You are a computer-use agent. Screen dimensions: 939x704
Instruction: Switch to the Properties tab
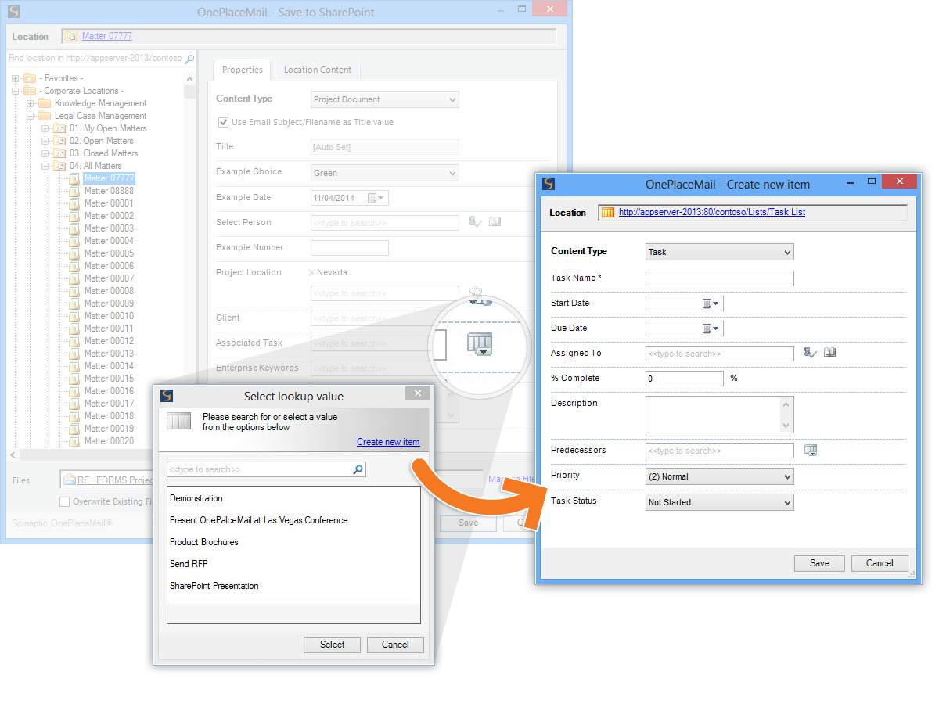pos(243,70)
